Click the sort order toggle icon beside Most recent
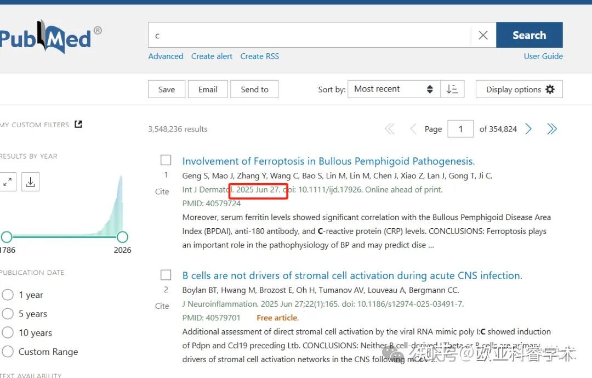The width and height of the screenshot is (592, 378). point(453,89)
